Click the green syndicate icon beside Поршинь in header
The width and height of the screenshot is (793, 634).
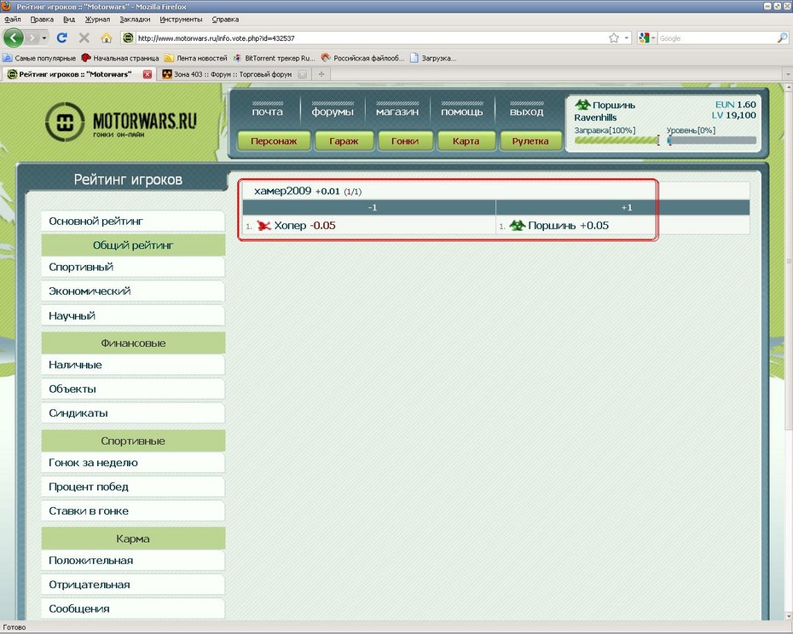(582, 105)
